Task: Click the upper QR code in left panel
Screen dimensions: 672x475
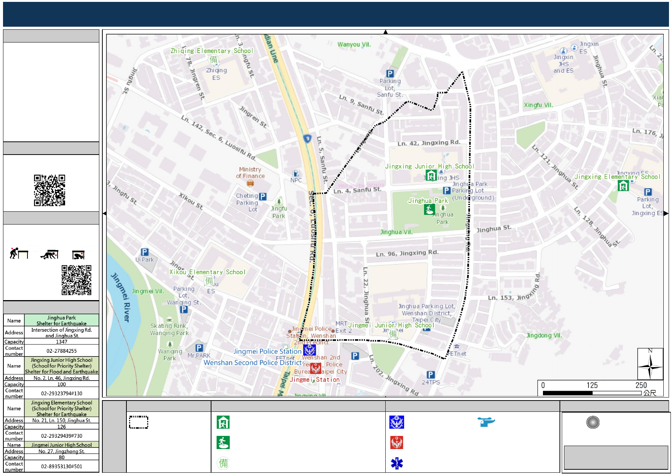Action: pos(50,190)
